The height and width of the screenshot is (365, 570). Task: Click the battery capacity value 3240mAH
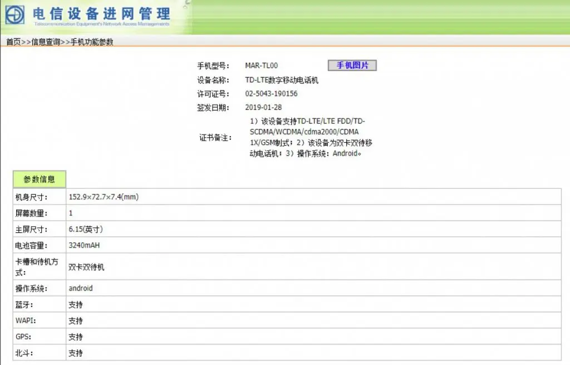point(84,245)
